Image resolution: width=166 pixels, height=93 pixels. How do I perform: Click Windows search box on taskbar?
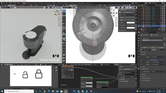pos(19,91)
